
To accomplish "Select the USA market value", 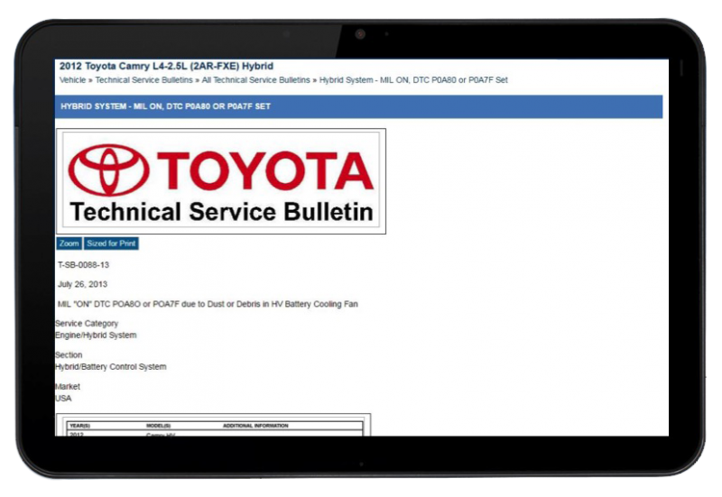I will (63, 399).
